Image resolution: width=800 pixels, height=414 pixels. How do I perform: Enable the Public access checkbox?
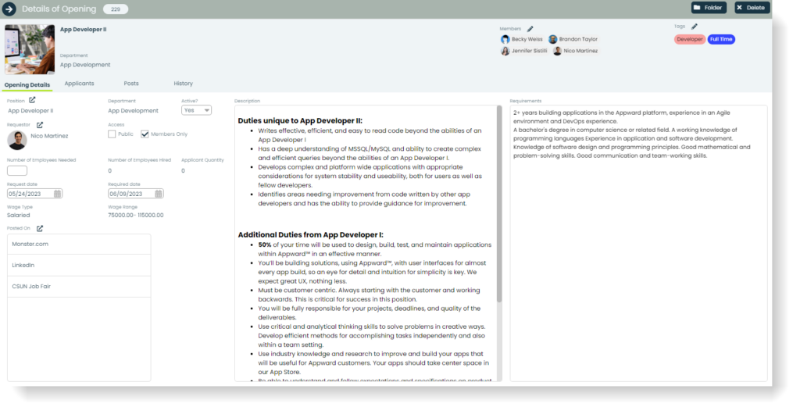112,134
